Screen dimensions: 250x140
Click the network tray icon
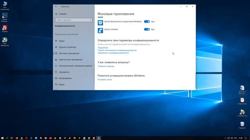pyautogui.click(x=229, y=138)
